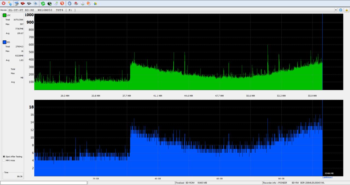Image resolution: width=350 pixels, height=185 pixels.
Task: Click the orange flame disc icon
Action: [x=89, y=4]
